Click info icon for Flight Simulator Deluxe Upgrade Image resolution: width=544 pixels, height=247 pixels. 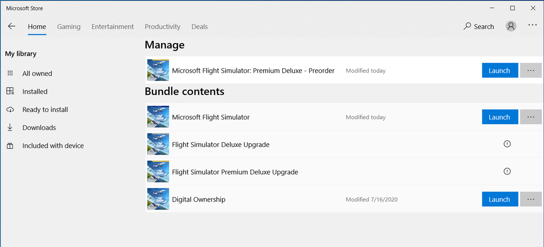tap(507, 144)
